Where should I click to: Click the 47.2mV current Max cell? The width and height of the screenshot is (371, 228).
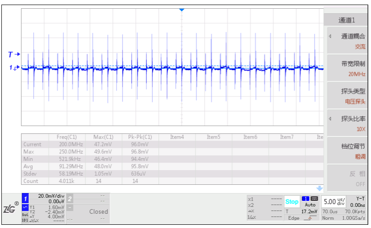point(103,144)
